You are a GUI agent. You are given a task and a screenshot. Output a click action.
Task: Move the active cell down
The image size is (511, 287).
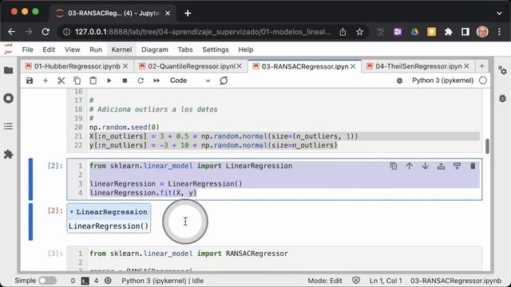426,167
